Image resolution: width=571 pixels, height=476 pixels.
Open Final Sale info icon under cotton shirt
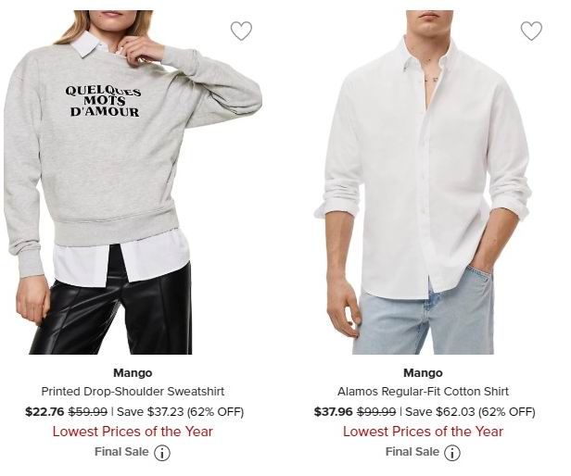point(452,453)
